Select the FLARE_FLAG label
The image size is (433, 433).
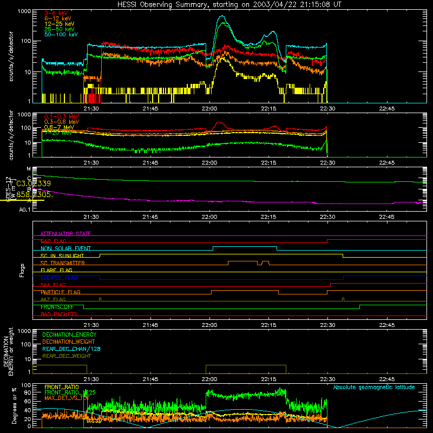pyautogui.click(x=56, y=270)
